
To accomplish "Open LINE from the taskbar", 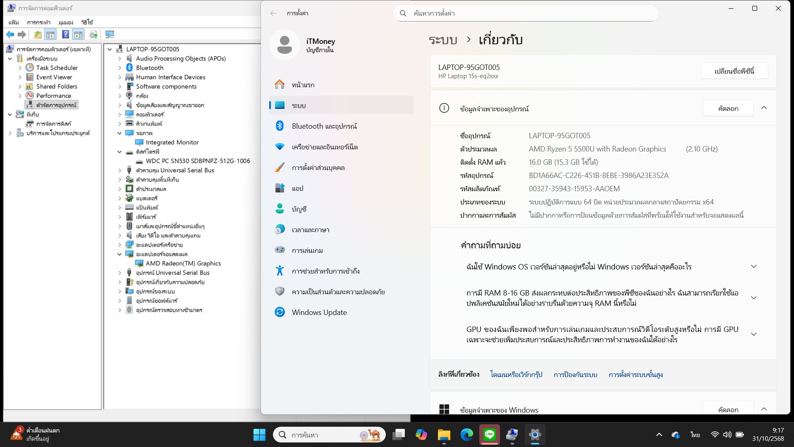I will coord(490,435).
